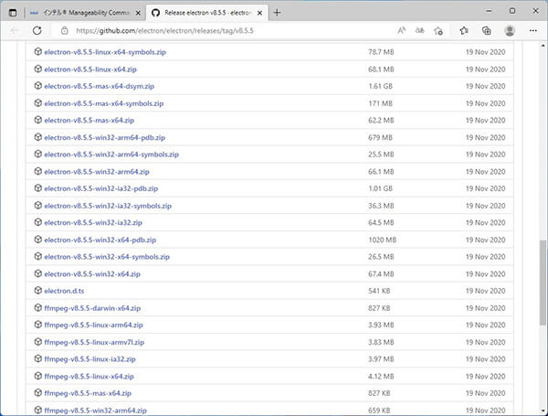Download electron-v8.5.5-win32-ia32.zip

[x=93, y=222]
